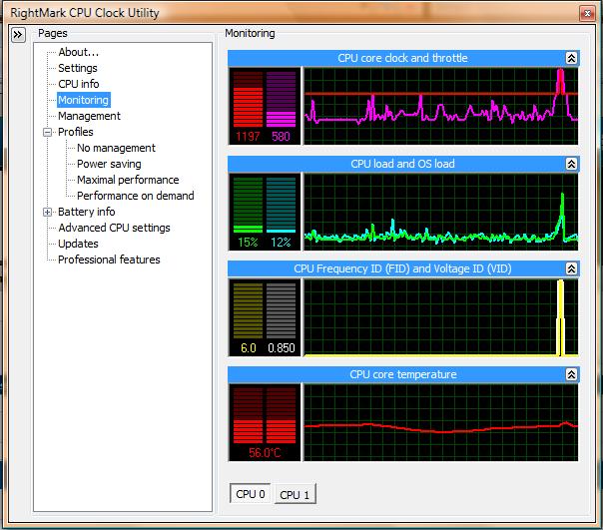
Task: Open the CPU info page
Action: coord(79,84)
